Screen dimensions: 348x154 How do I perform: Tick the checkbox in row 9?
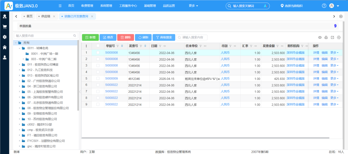(x=98, y=104)
